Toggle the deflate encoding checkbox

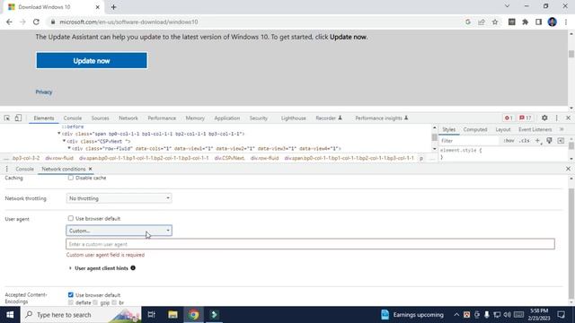click(x=71, y=302)
